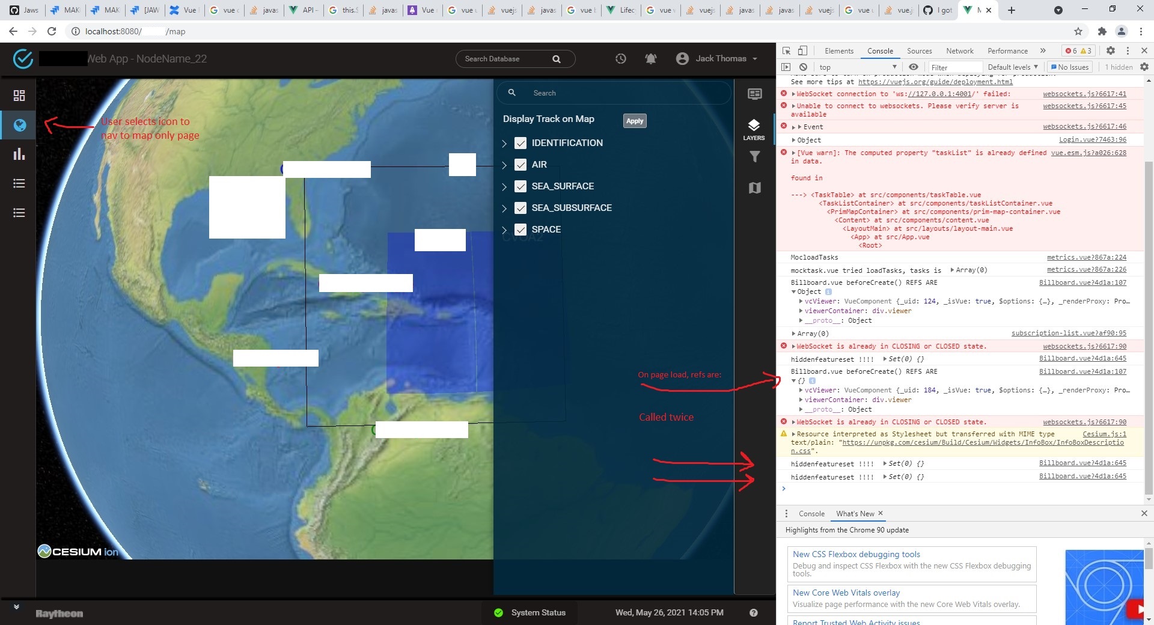
Task: Open the folded map icon in right panel
Action: click(754, 188)
